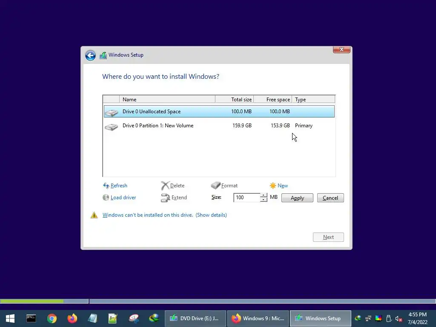Open the Windows Start menu
The width and height of the screenshot is (436, 327).
(10, 318)
